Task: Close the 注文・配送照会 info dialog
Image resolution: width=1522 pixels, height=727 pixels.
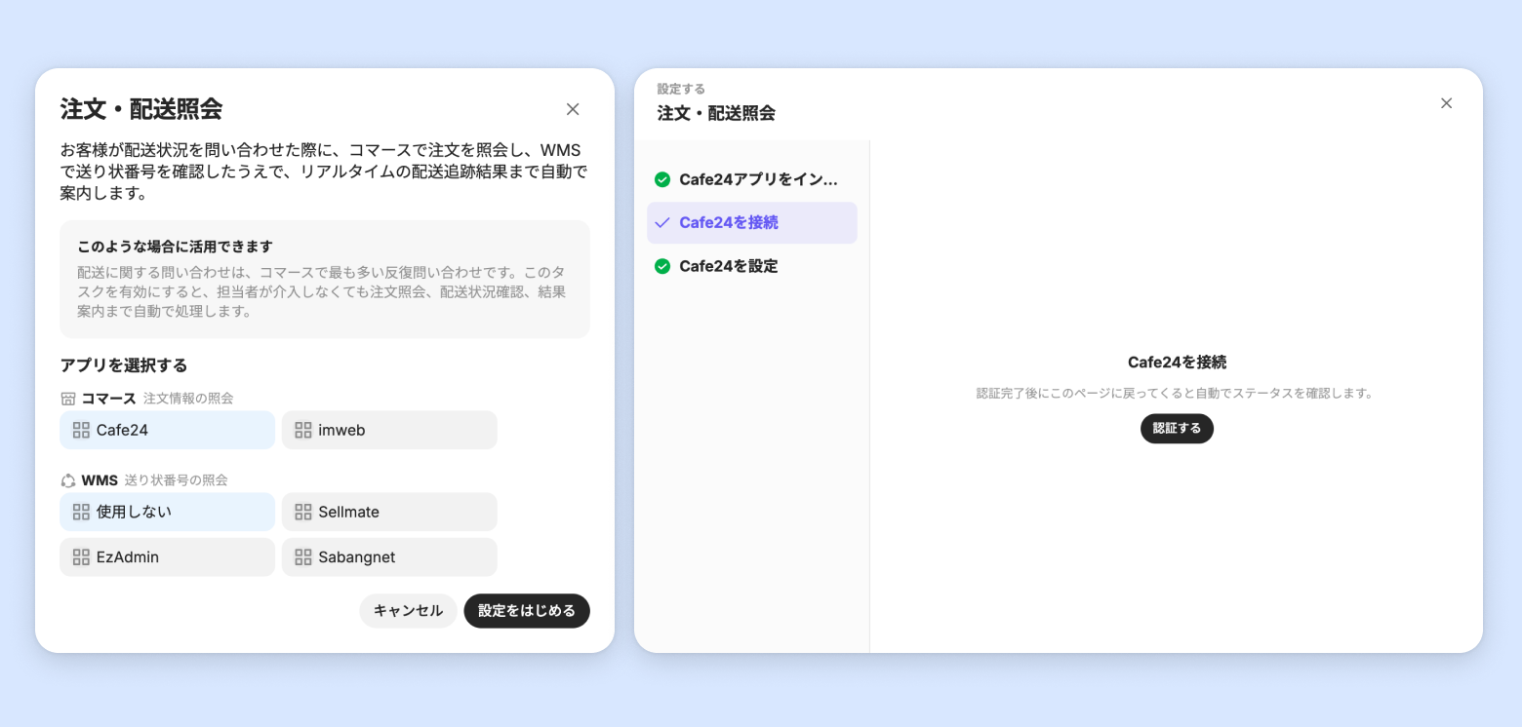Action: pyautogui.click(x=573, y=109)
